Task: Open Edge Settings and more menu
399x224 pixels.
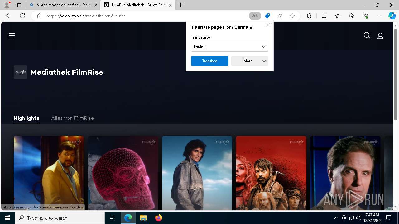Action: (379, 16)
